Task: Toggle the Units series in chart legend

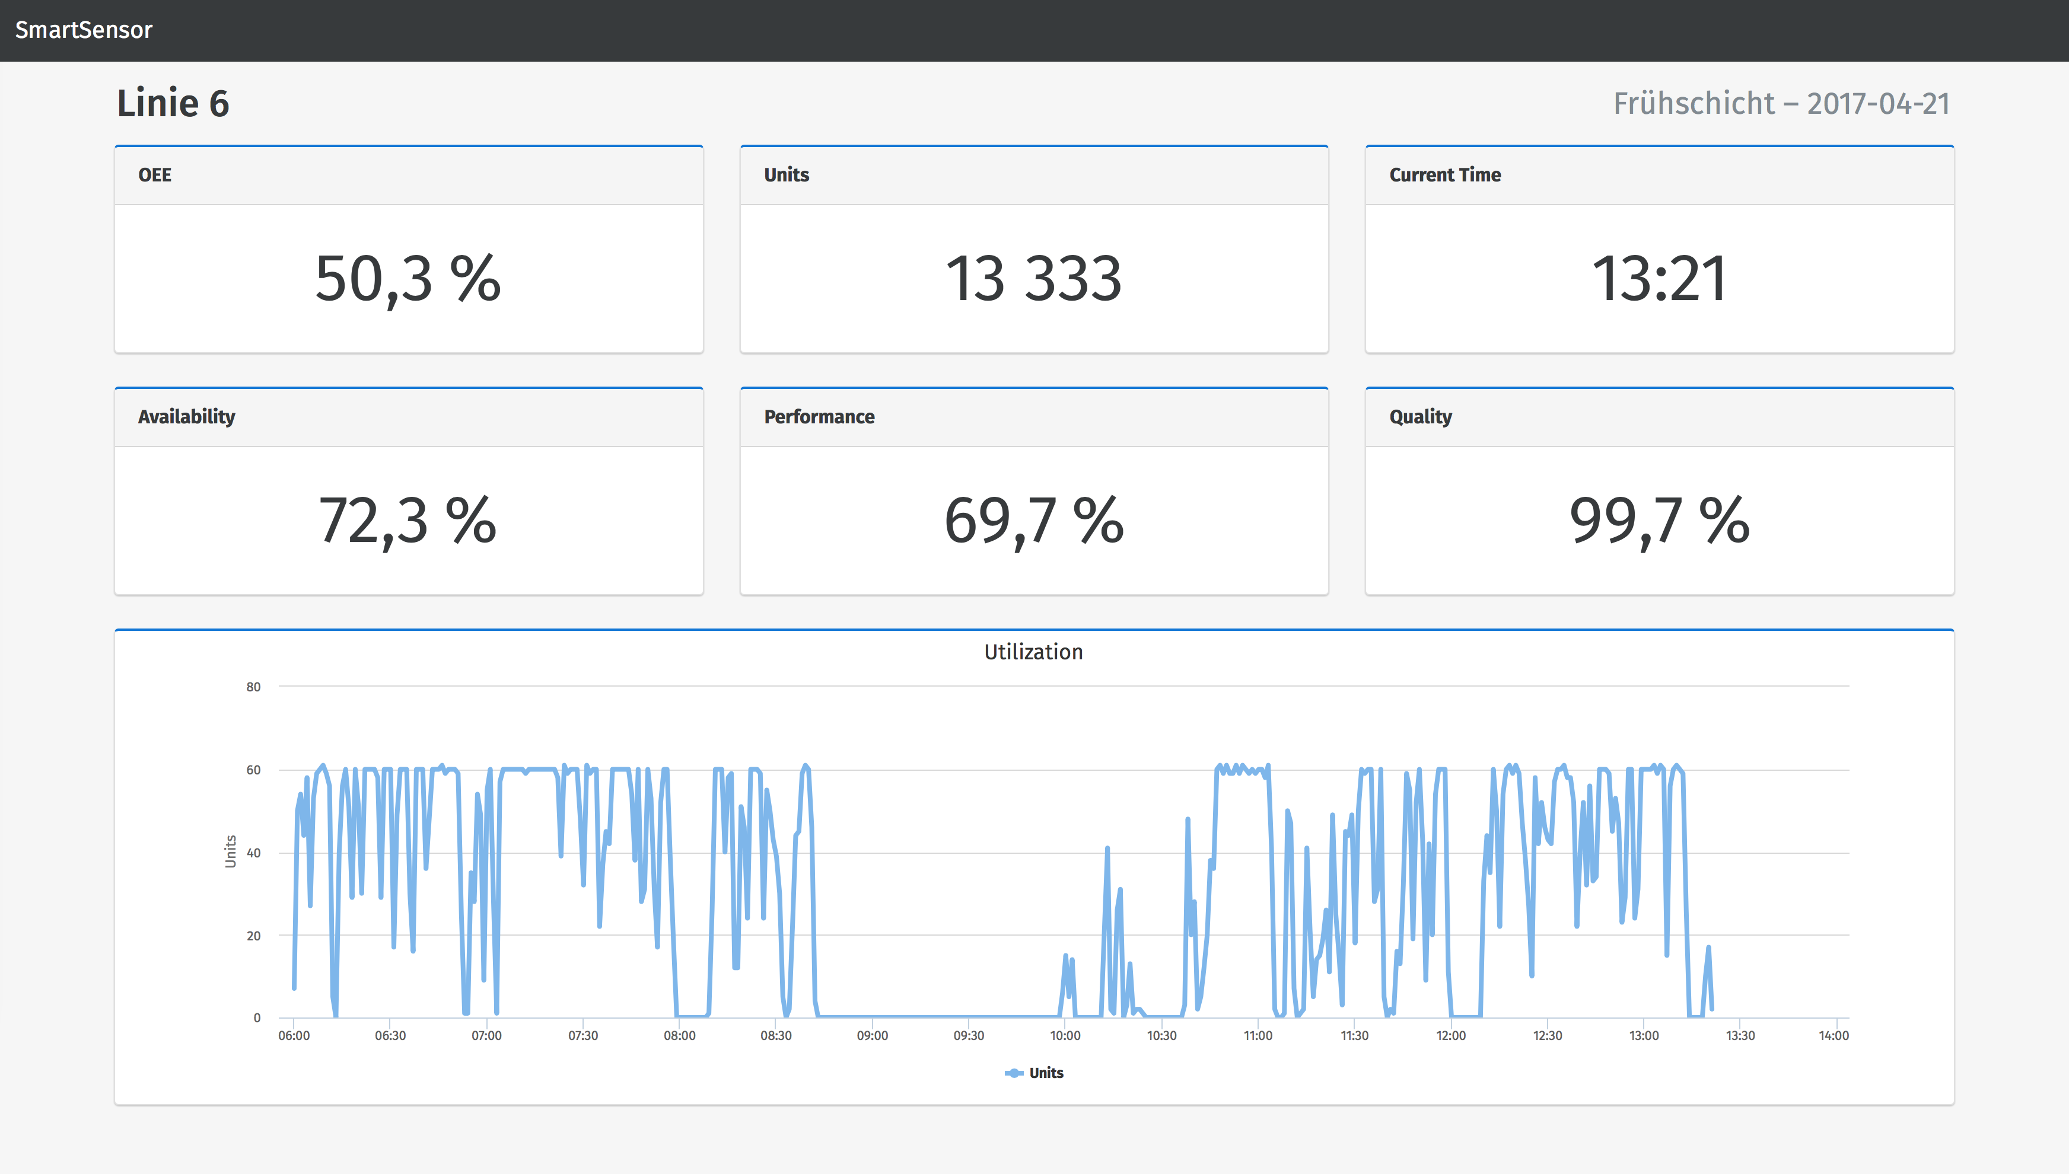Action: (x=1045, y=1073)
